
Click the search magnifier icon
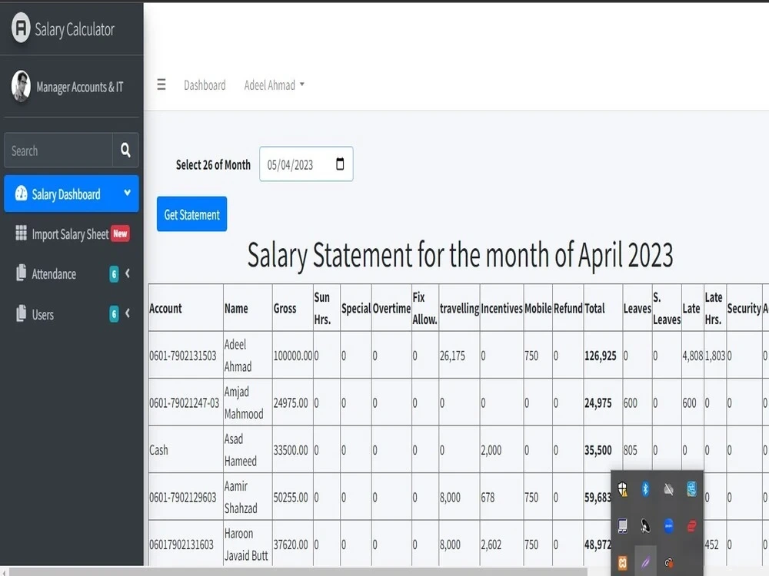[x=125, y=150]
